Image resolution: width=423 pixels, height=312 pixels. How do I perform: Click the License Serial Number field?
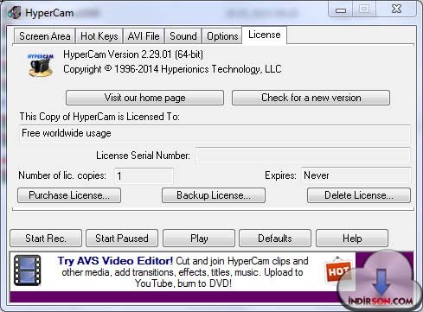click(x=303, y=156)
